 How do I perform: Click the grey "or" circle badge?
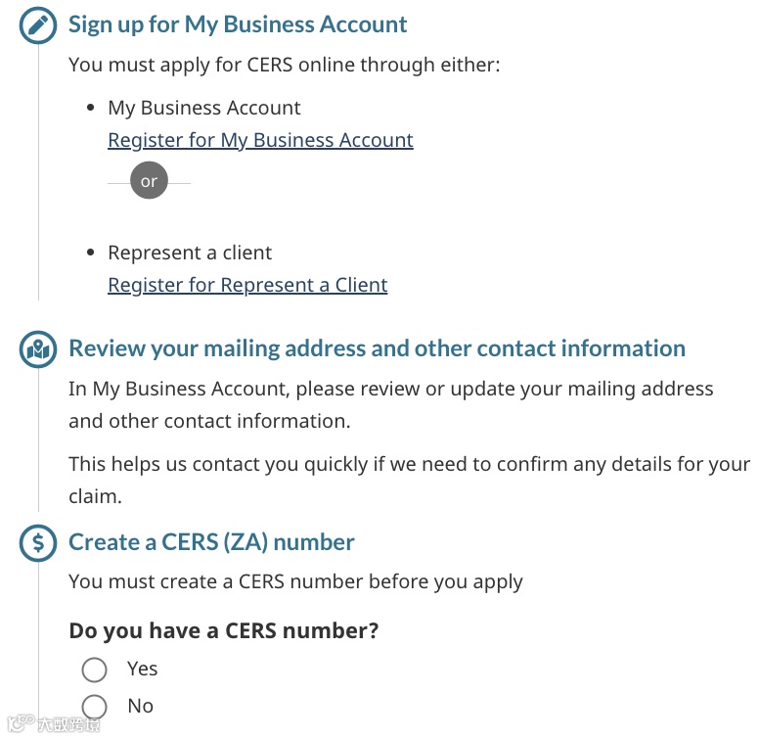coord(149,181)
